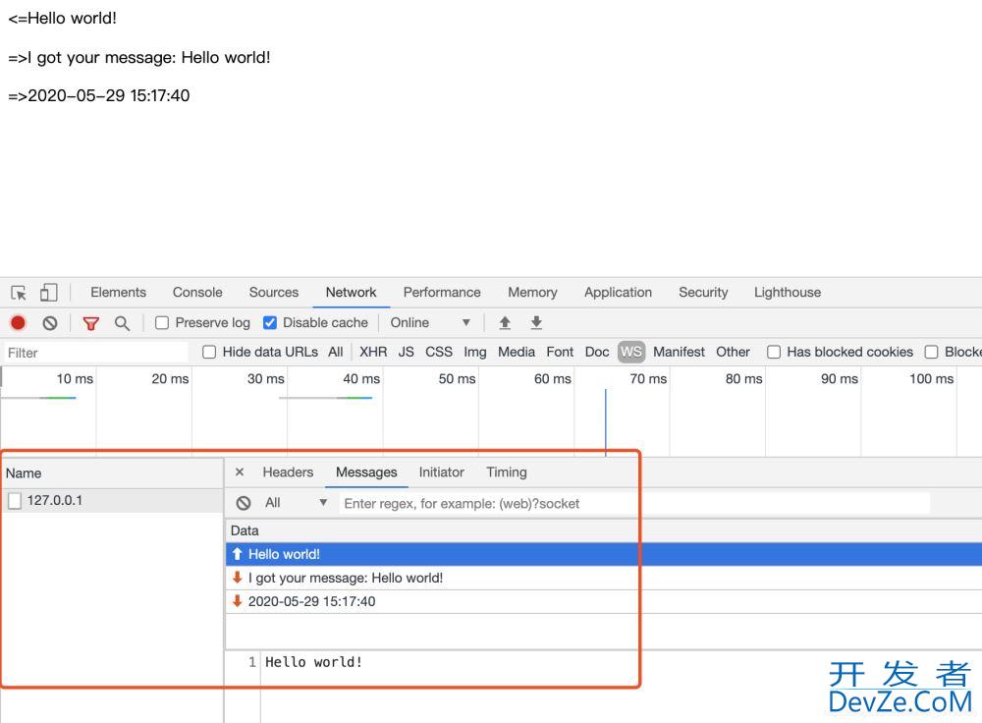Toggle the device toolbar icon

point(48,293)
